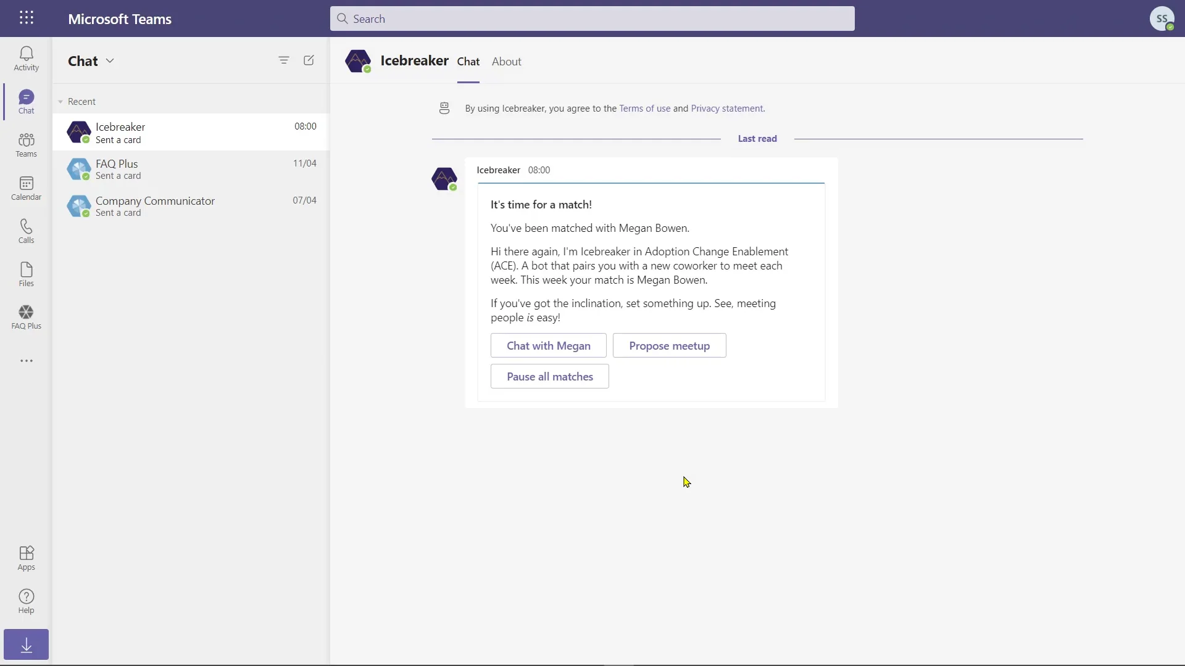Click the bot icon beside terms notice
The width and height of the screenshot is (1185, 666).
coord(444,109)
